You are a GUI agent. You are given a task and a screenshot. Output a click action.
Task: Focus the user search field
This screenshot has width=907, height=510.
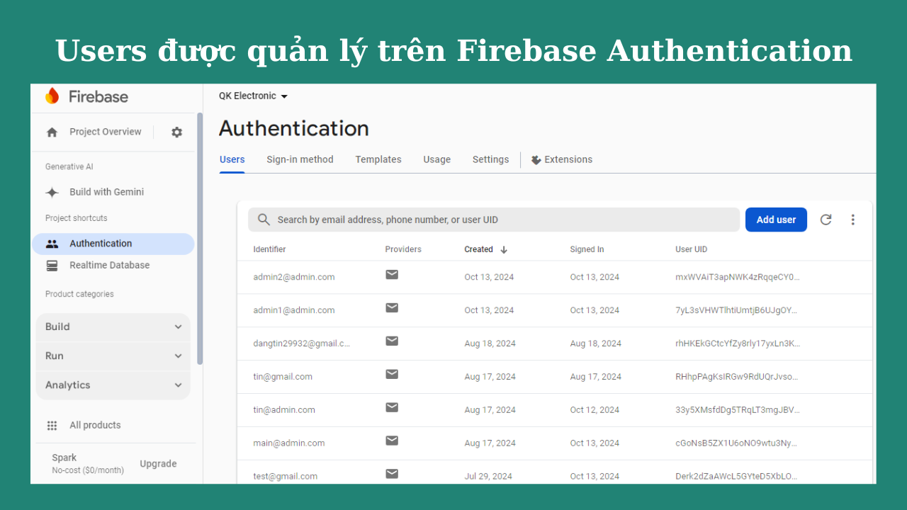coord(494,220)
